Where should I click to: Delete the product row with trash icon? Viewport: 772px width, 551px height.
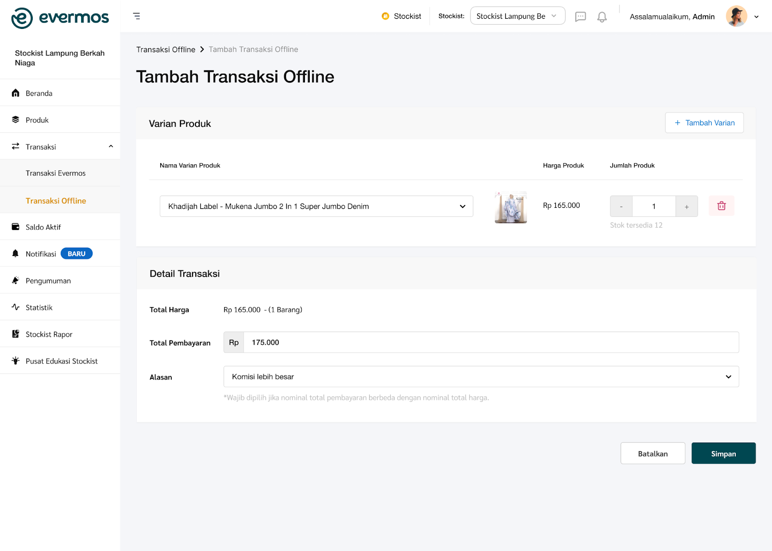pyautogui.click(x=721, y=206)
